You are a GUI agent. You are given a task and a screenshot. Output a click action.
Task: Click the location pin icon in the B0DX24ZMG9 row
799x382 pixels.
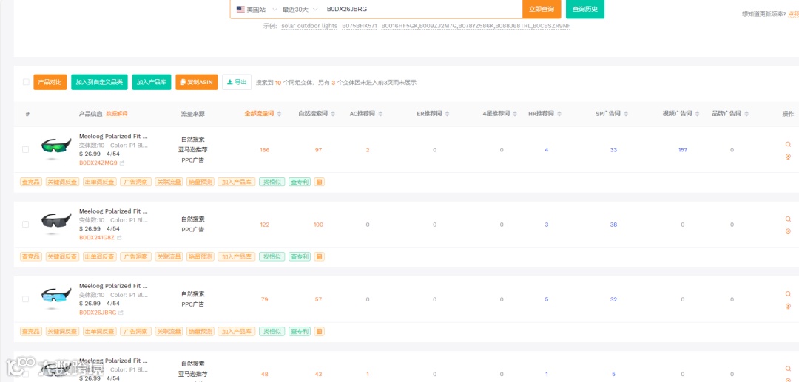click(789, 157)
